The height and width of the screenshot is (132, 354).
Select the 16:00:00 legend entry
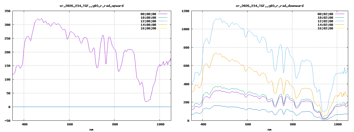tap(148, 28)
